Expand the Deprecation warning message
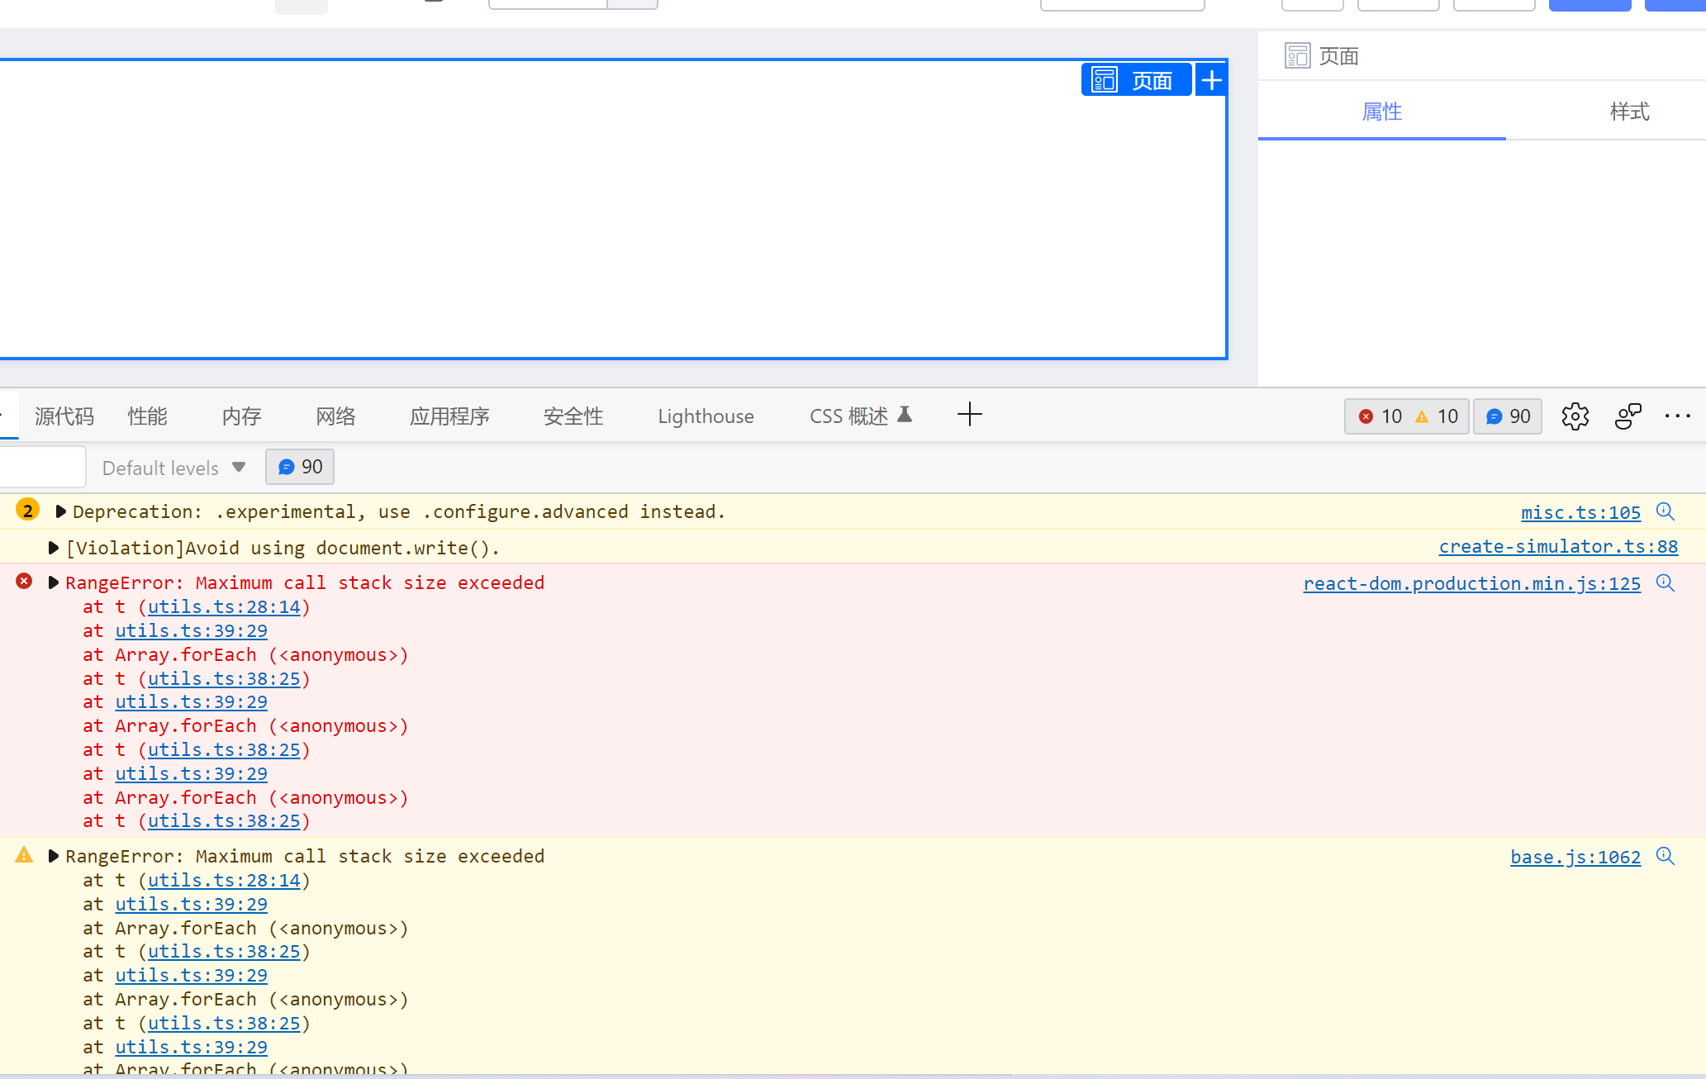 pos(60,511)
